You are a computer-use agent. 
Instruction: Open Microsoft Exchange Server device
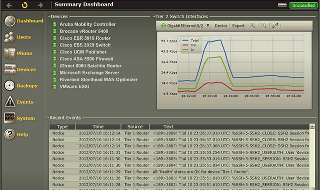pyautogui.click(x=89, y=73)
